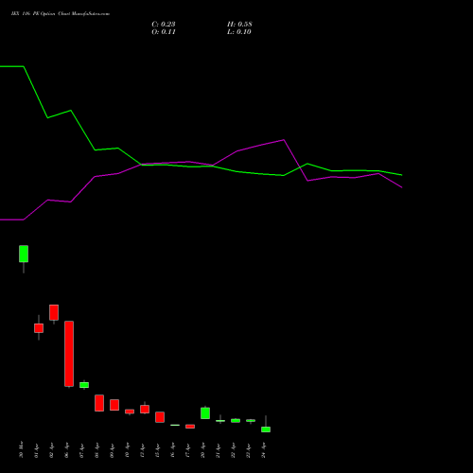The image size is (473, 473).
Task: Click the low value 'L: 0.10'
Action: [x=239, y=32]
